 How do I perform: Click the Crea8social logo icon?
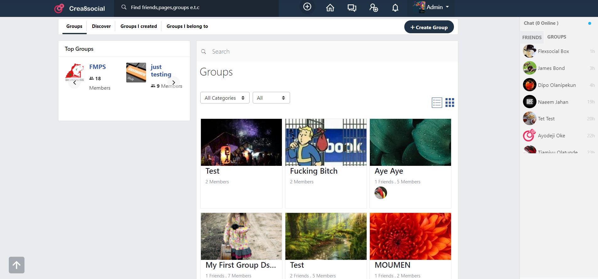tap(59, 8)
